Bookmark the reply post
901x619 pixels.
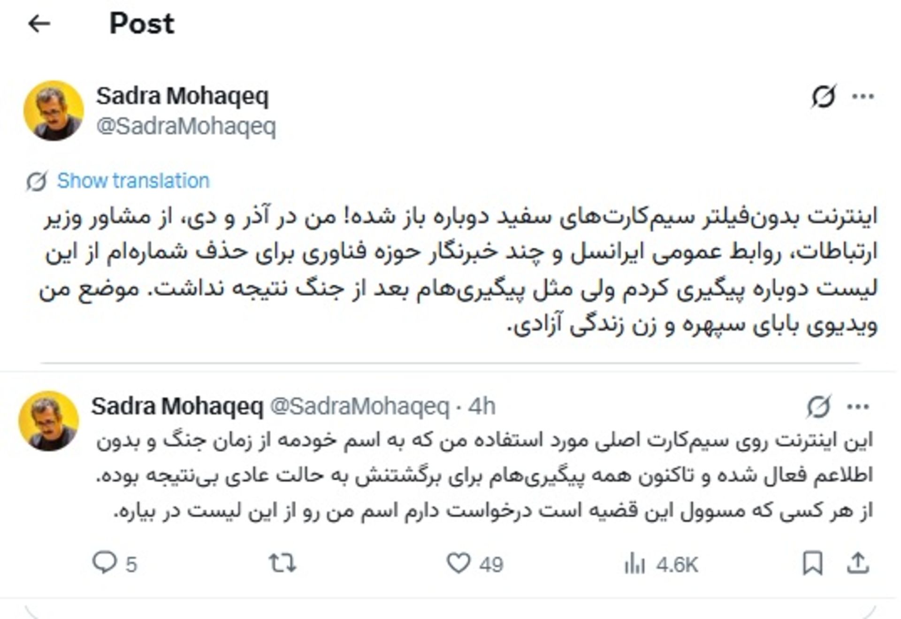coord(813,563)
